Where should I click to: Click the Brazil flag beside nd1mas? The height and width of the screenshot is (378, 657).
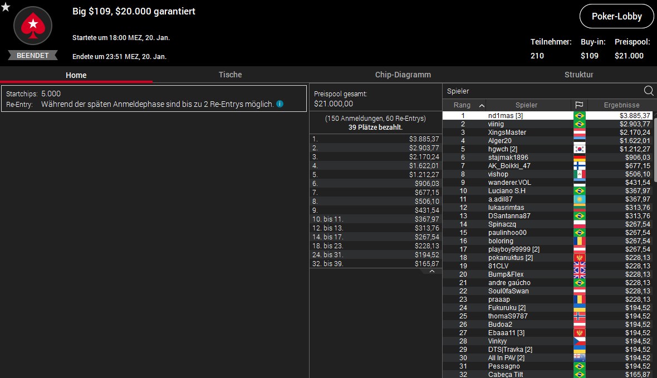tap(580, 116)
